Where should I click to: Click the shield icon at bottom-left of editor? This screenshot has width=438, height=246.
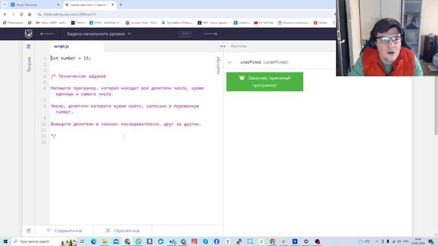pyautogui.click(x=29, y=231)
